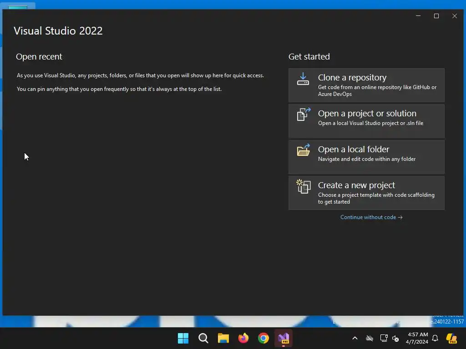
Task: Open the network status tray icon
Action: tap(384, 338)
